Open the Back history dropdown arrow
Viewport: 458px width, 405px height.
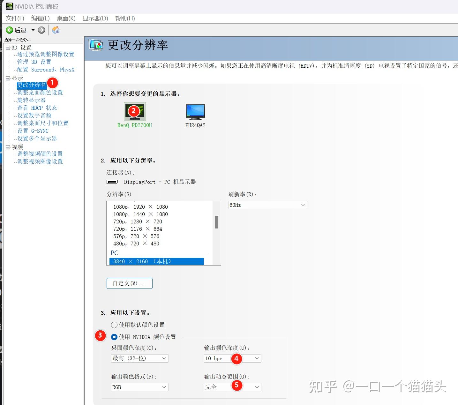coord(33,30)
